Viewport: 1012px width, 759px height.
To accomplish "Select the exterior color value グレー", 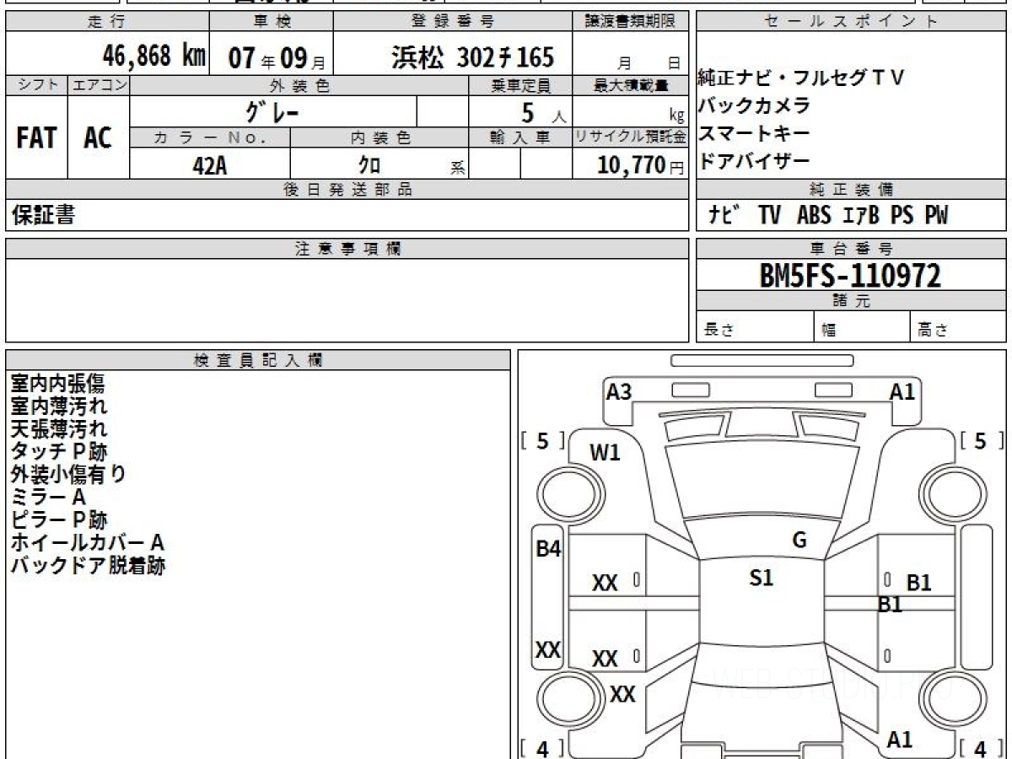I will [272, 110].
